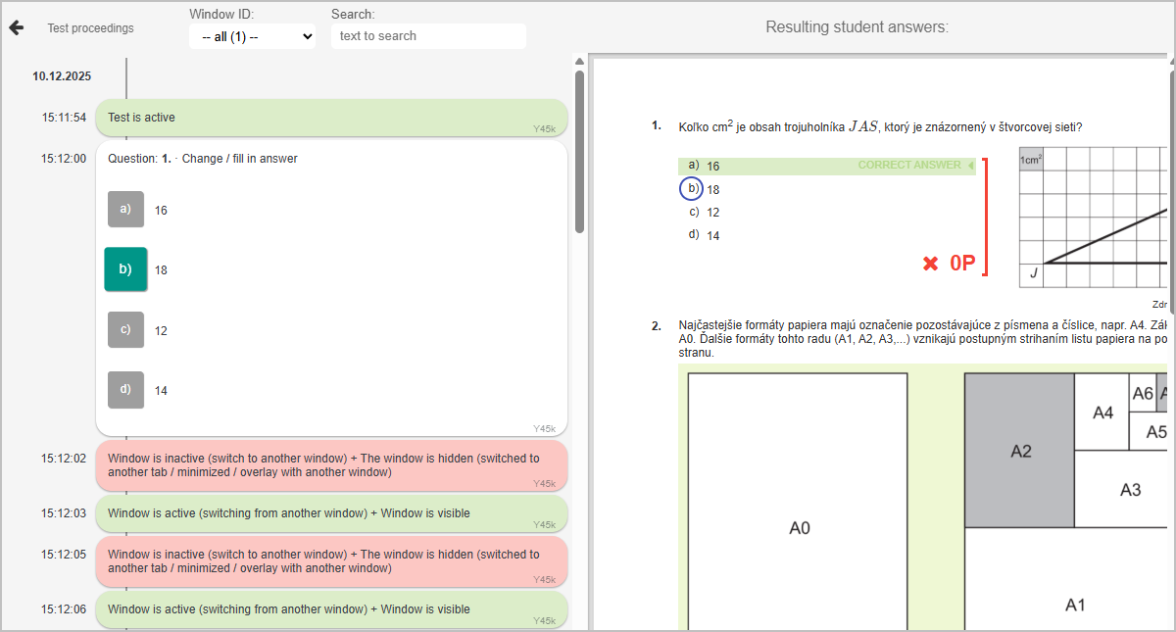Click the search text field

click(x=428, y=36)
